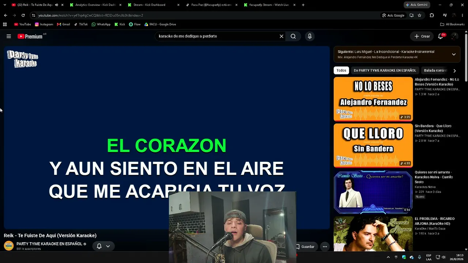This screenshot has height=263, width=468.
Task: Select the Todos filter chip
Action: pos(341,70)
